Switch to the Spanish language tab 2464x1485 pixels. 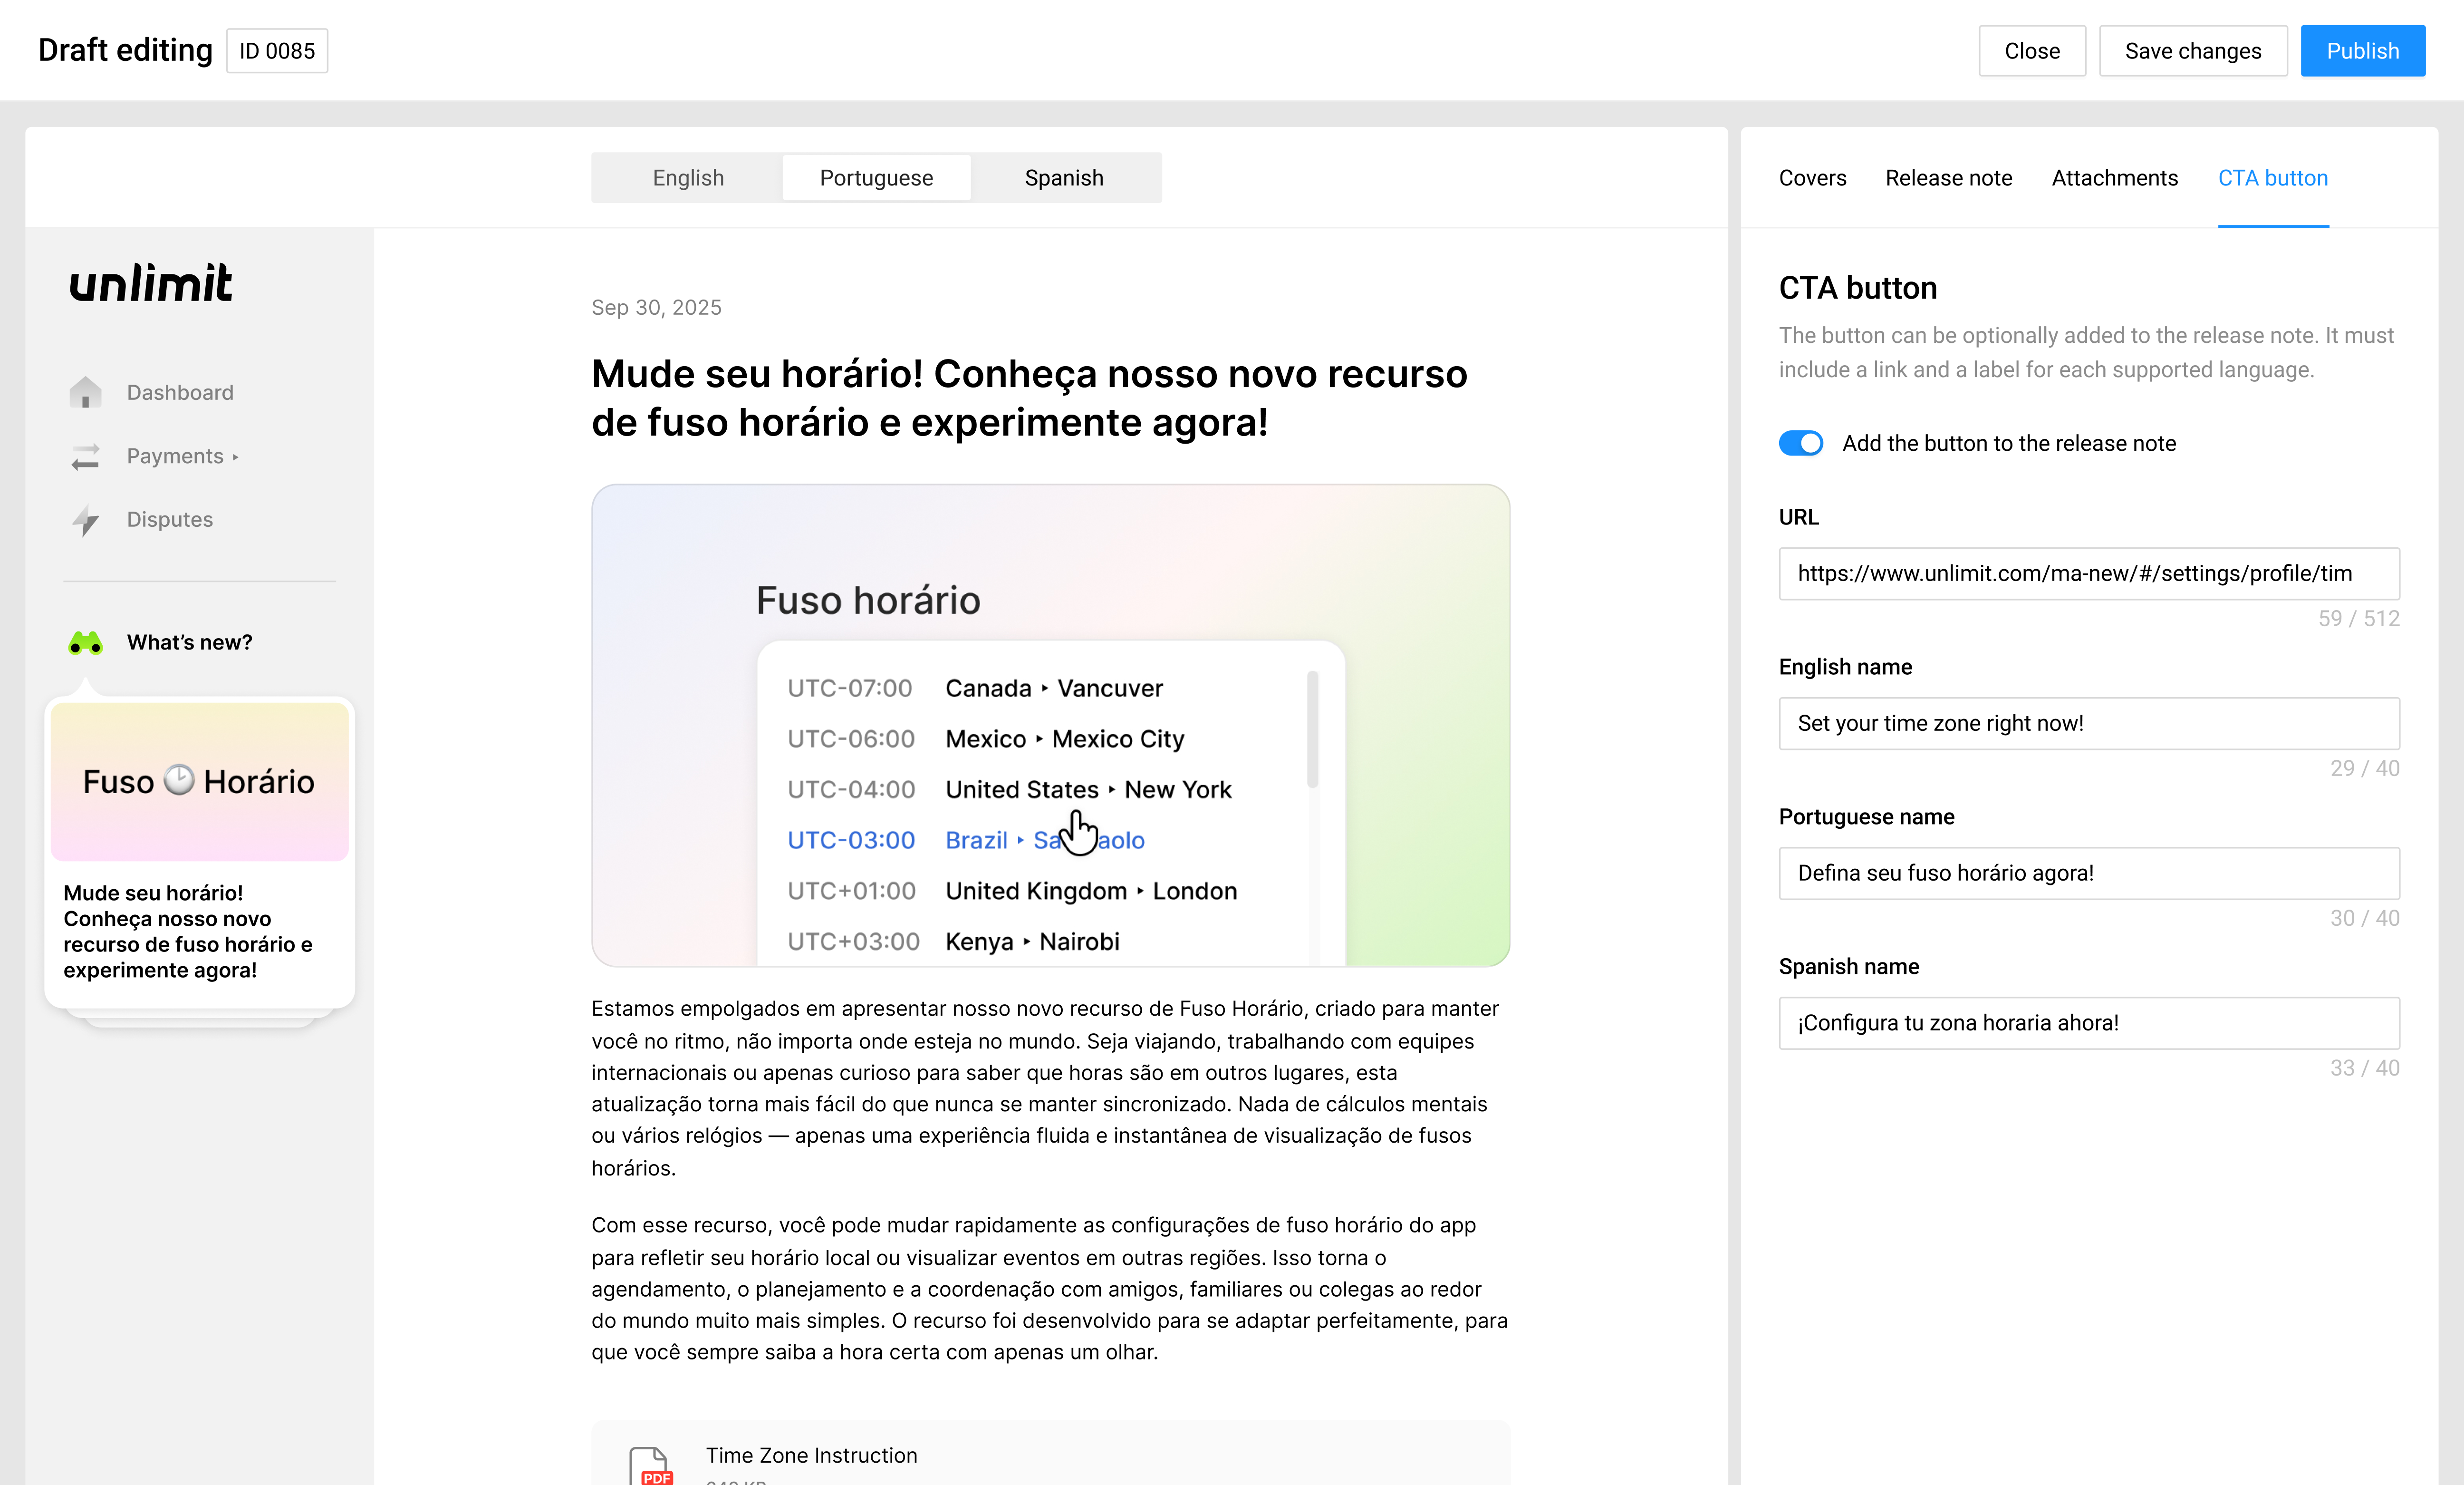coord(1064,178)
